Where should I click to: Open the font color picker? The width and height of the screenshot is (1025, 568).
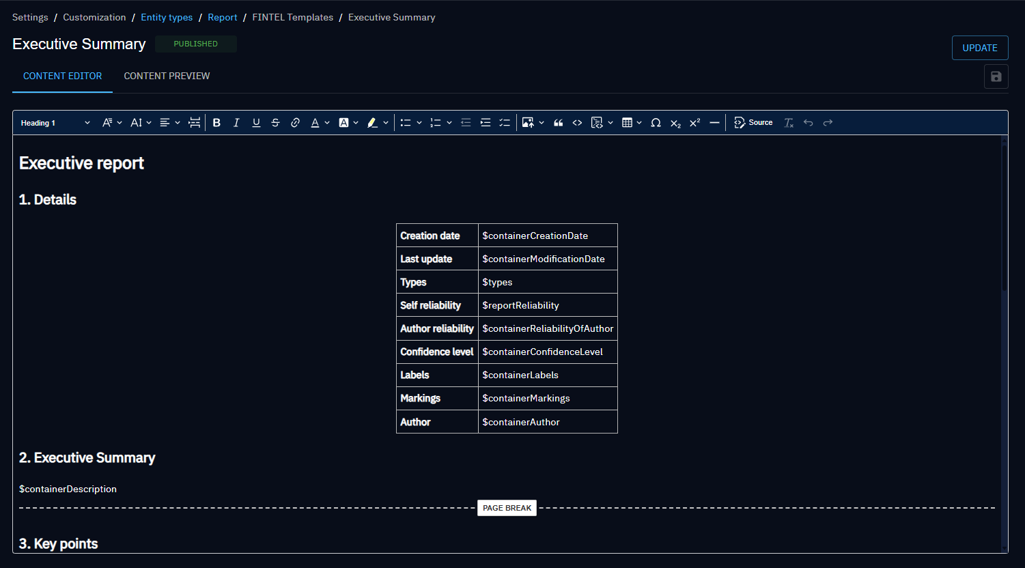320,123
